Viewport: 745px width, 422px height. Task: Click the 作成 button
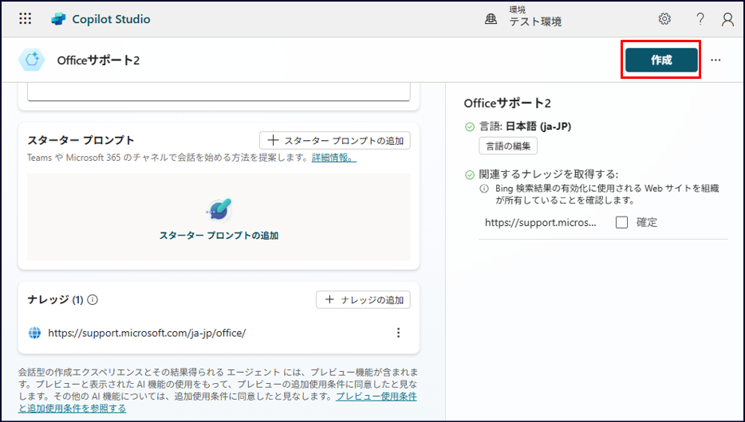coord(661,60)
